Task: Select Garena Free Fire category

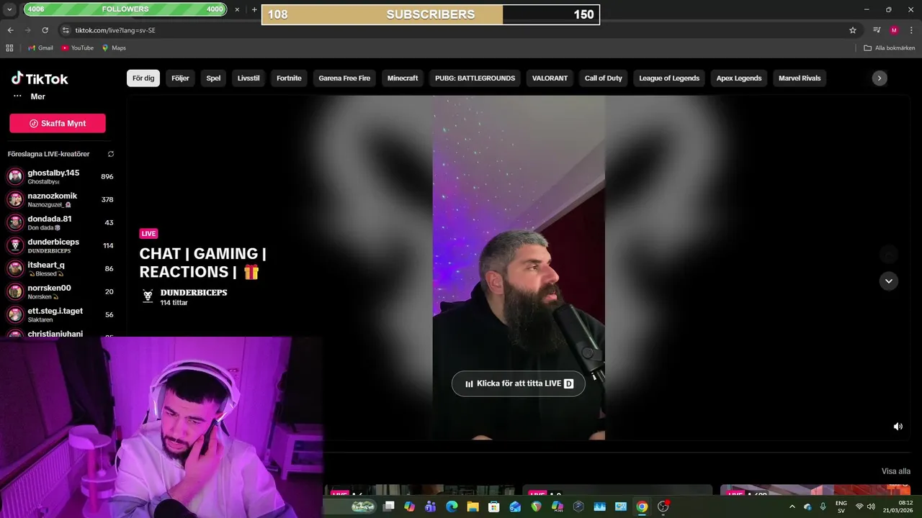Action: click(344, 78)
